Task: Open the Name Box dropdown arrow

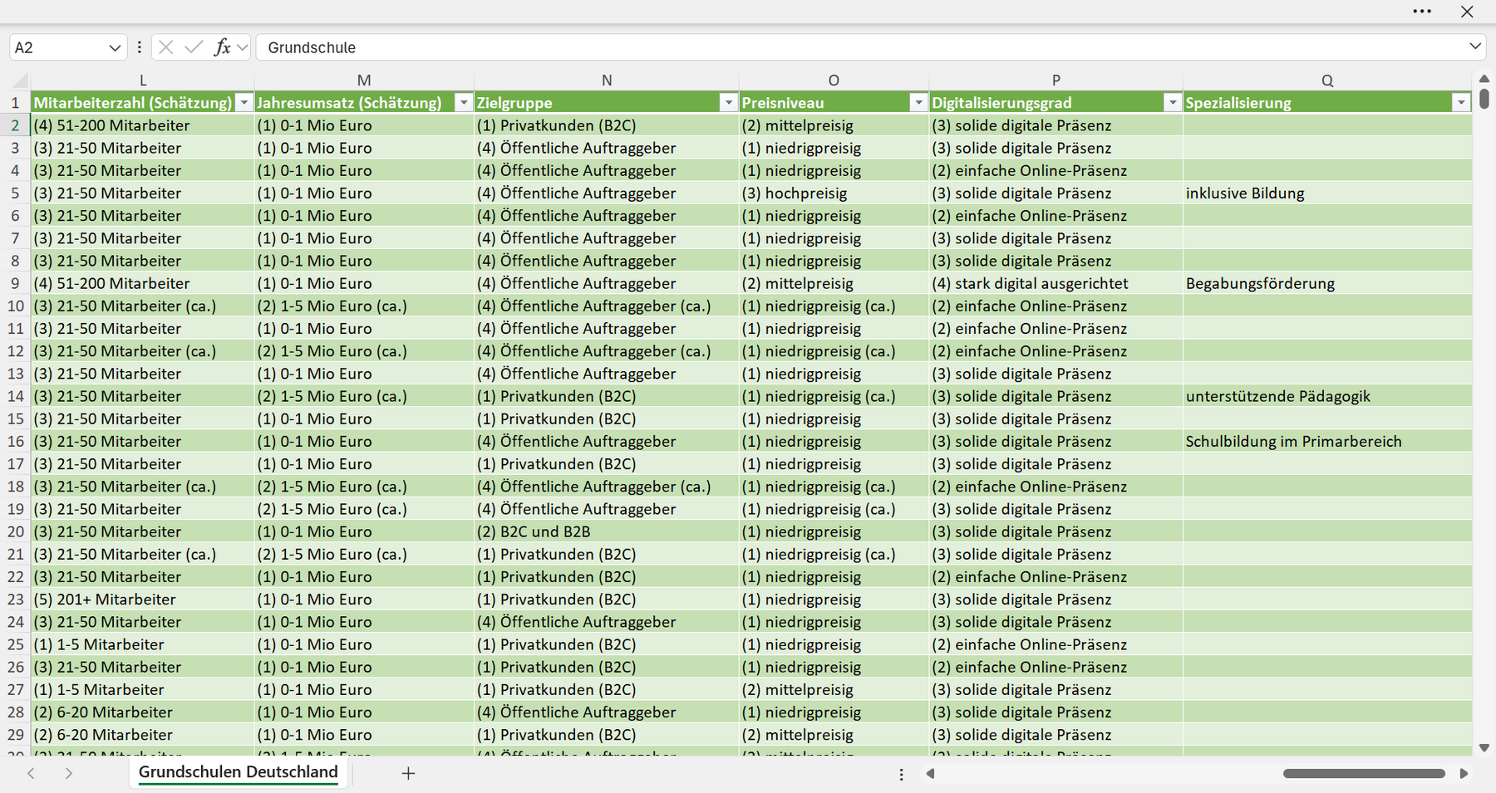Action: (x=115, y=48)
